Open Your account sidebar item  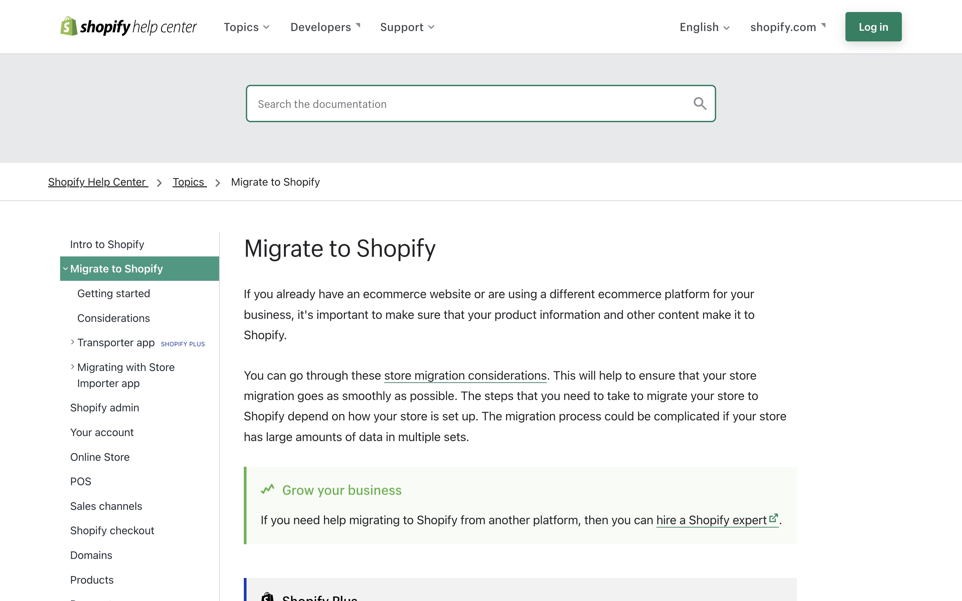(x=102, y=432)
